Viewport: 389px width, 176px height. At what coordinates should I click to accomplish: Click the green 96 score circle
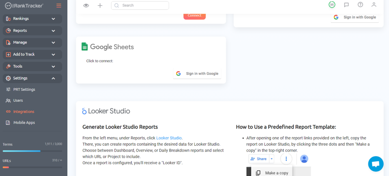332,5
